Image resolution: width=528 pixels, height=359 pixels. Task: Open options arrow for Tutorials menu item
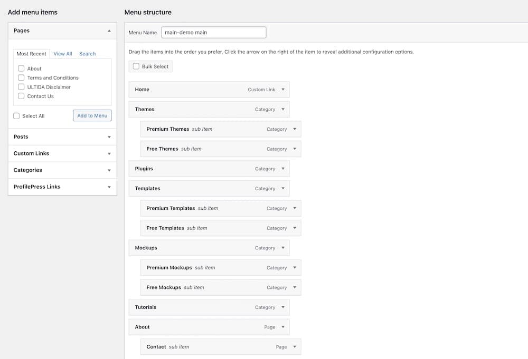[283, 307]
